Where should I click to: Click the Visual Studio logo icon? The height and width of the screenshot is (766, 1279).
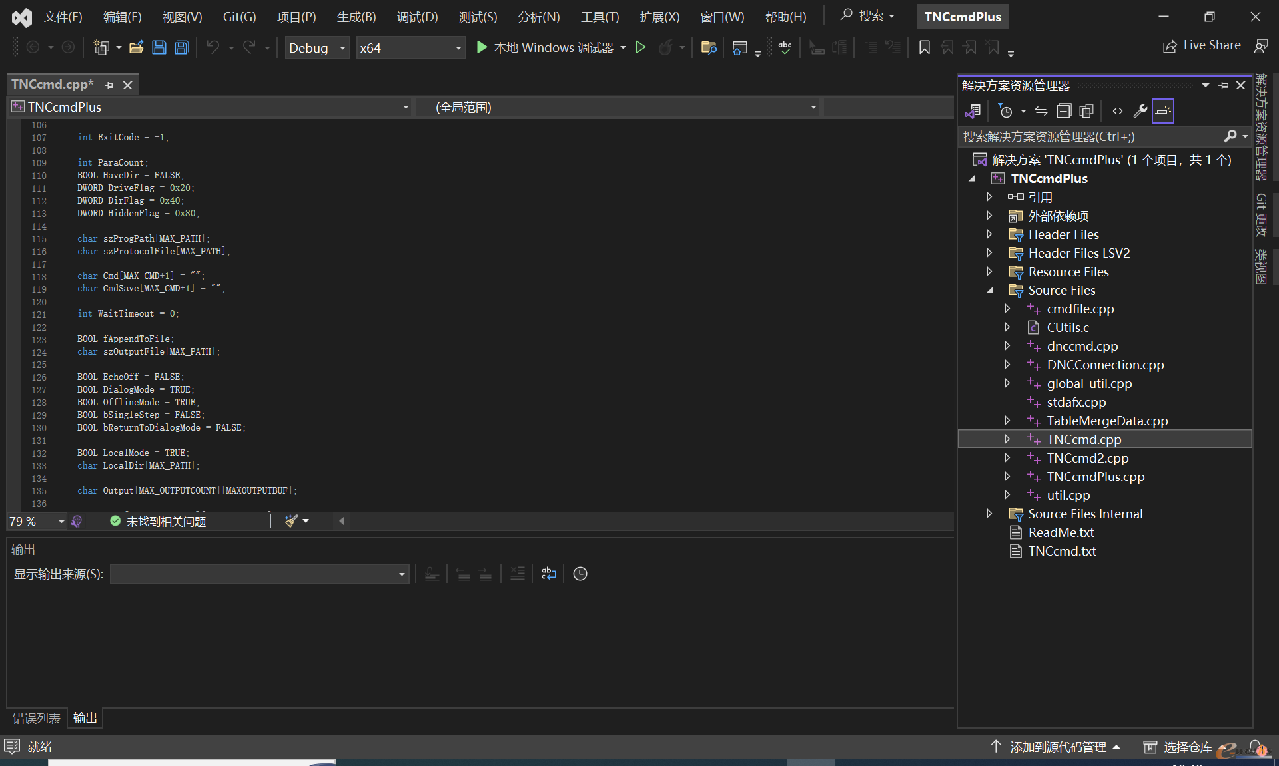pos(22,17)
